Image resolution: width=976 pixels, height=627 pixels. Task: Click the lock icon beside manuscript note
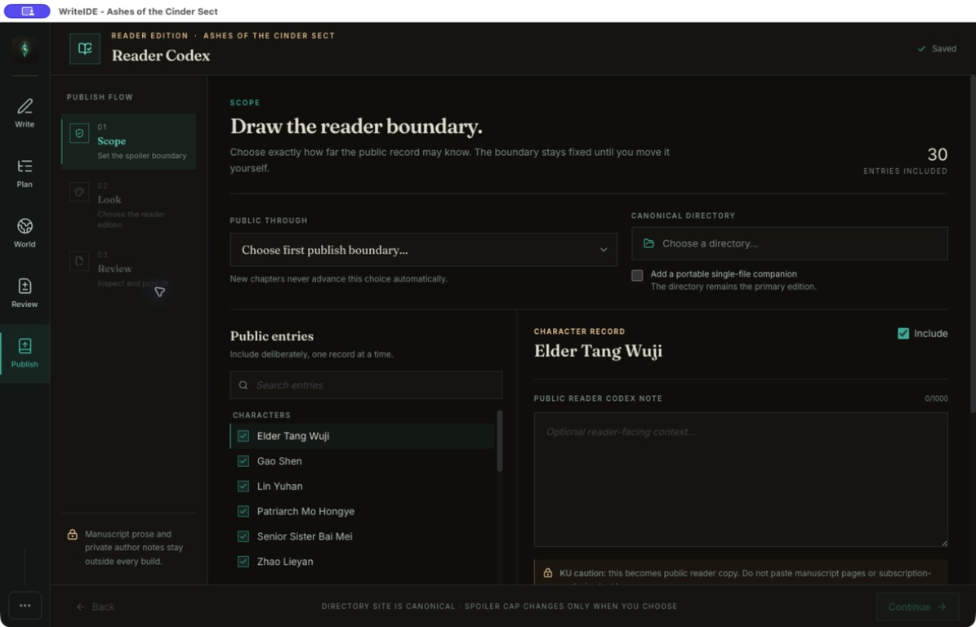[72, 534]
